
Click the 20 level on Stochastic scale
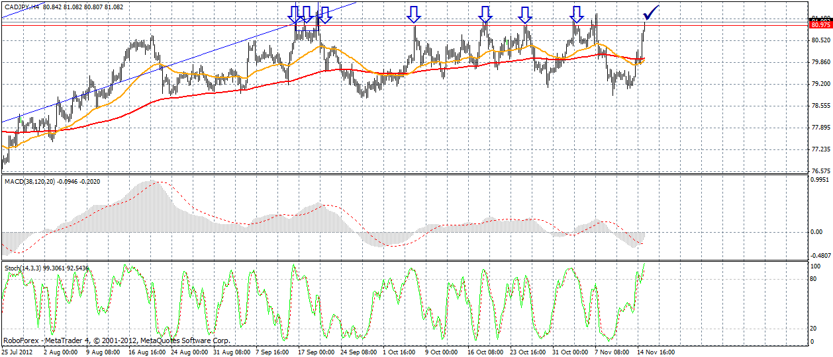click(x=814, y=328)
